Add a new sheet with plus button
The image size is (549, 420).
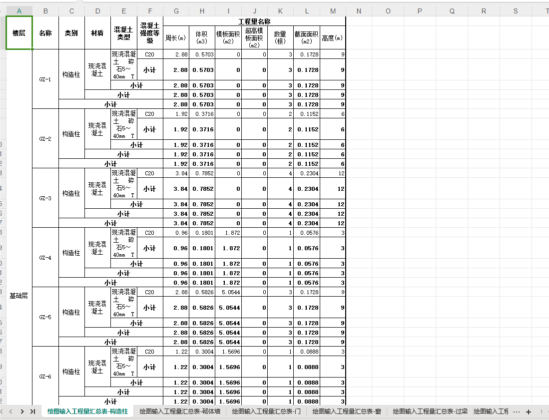click(x=529, y=412)
